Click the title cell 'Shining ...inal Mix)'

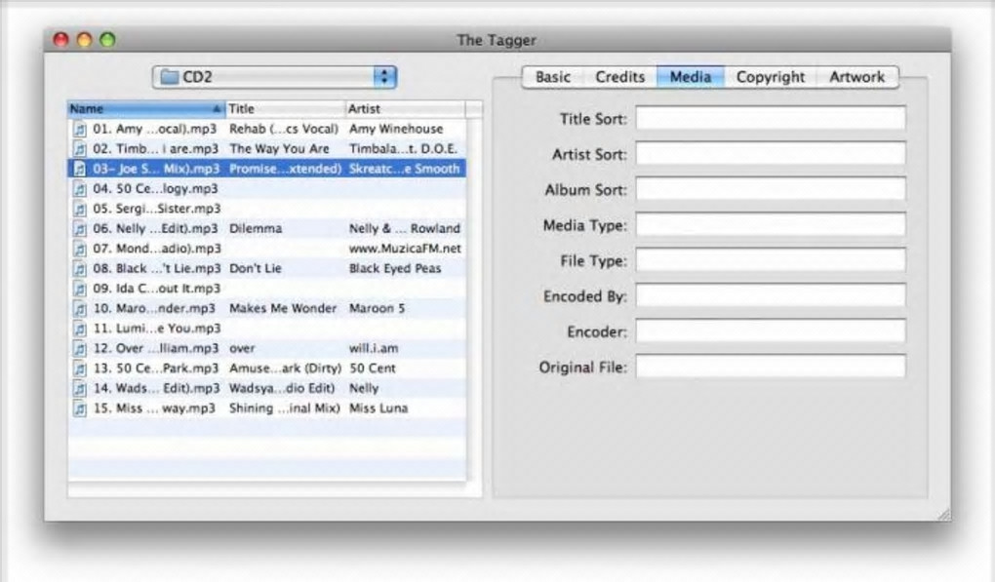(x=284, y=408)
